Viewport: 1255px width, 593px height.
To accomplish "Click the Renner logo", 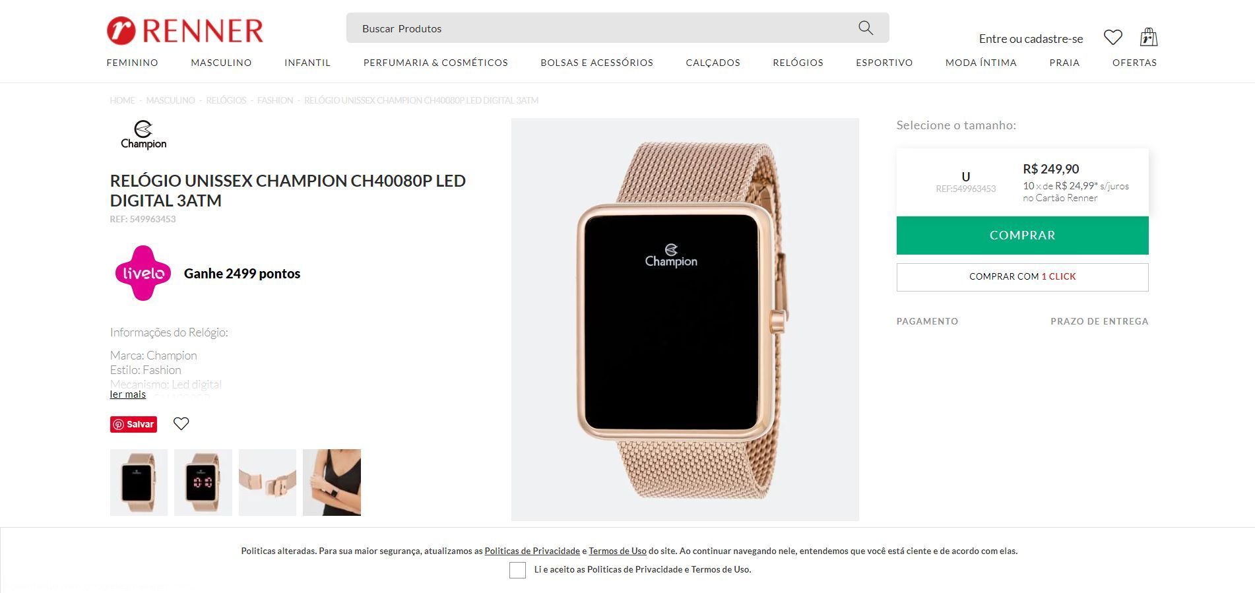I will [x=185, y=30].
